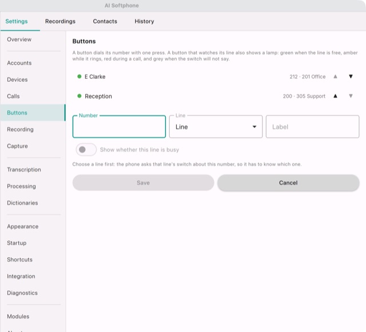Open the History tab
The width and height of the screenshot is (366, 332).
[144, 21]
